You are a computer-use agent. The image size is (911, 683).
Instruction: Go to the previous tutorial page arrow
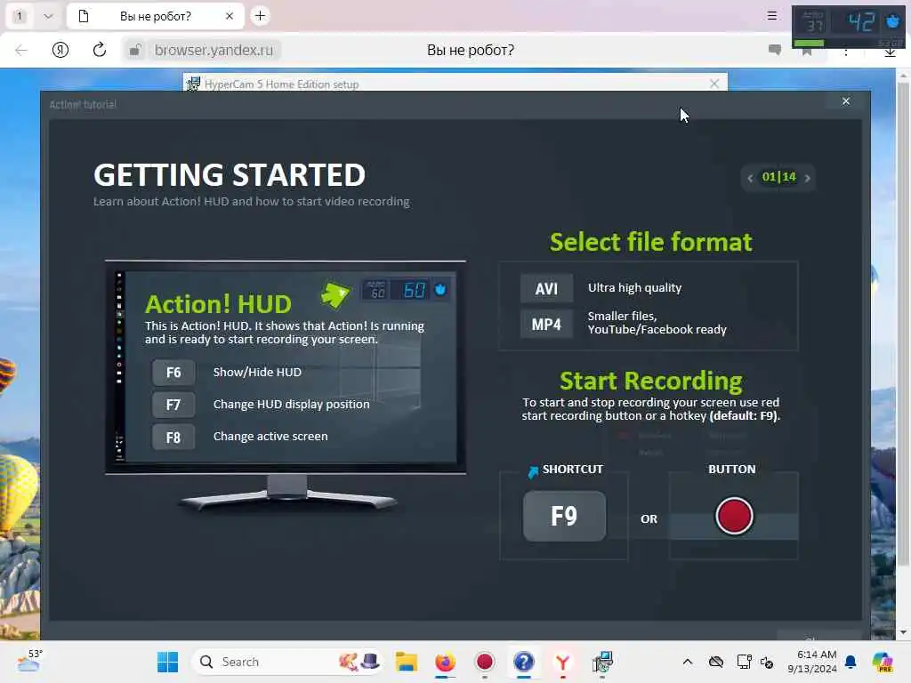750,178
